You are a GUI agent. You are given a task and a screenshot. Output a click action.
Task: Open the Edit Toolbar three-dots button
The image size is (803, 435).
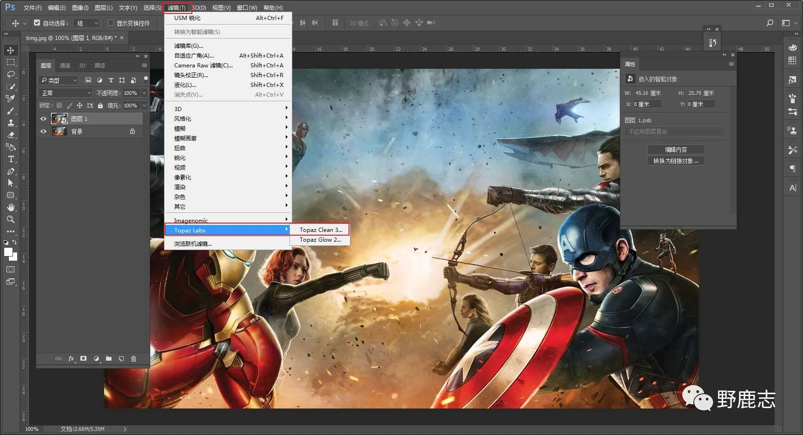click(11, 231)
